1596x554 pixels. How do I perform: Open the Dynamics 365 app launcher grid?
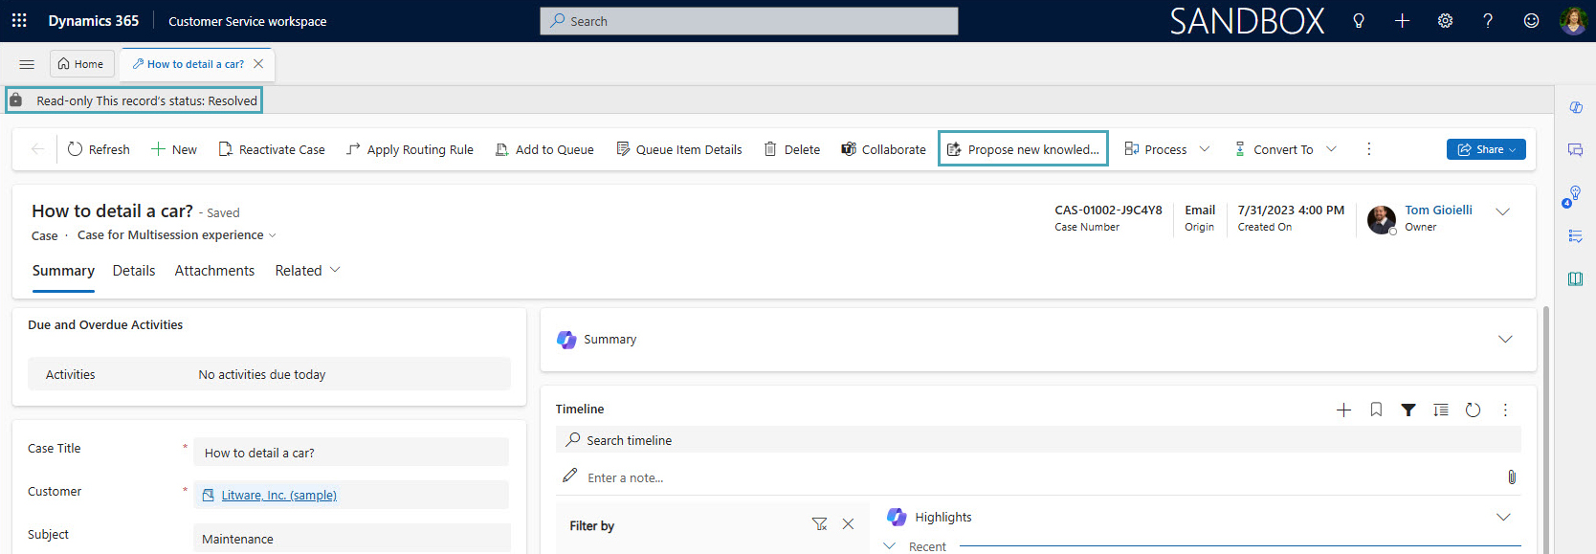(19, 20)
